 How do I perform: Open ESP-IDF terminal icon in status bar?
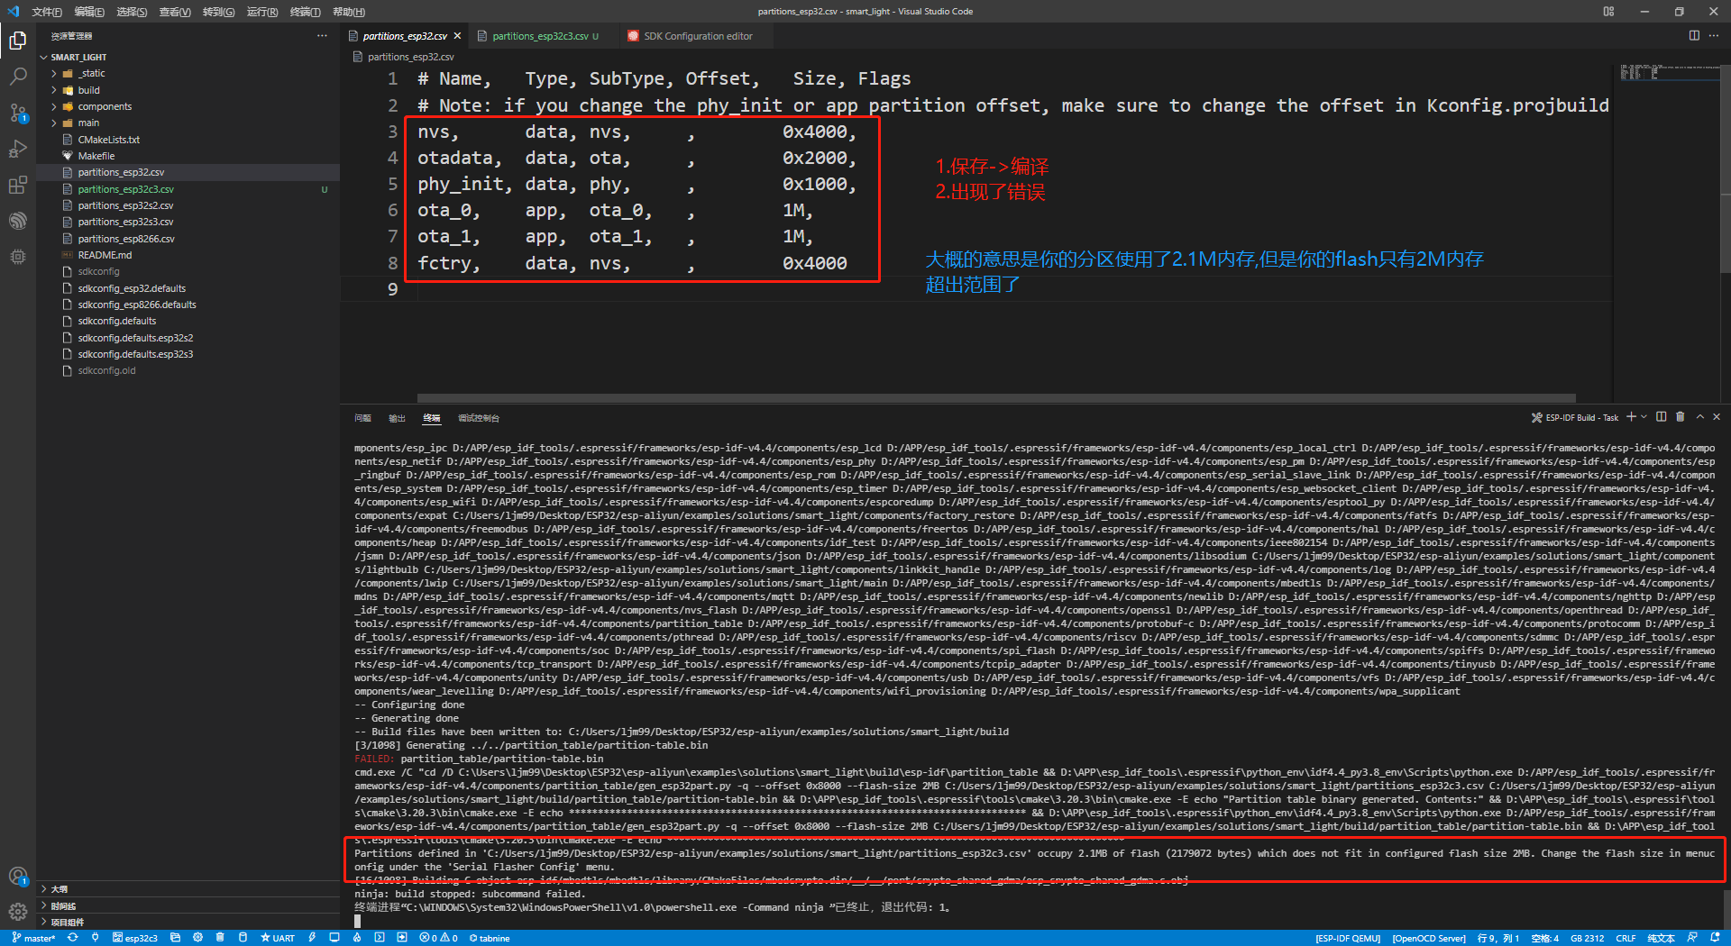(380, 938)
